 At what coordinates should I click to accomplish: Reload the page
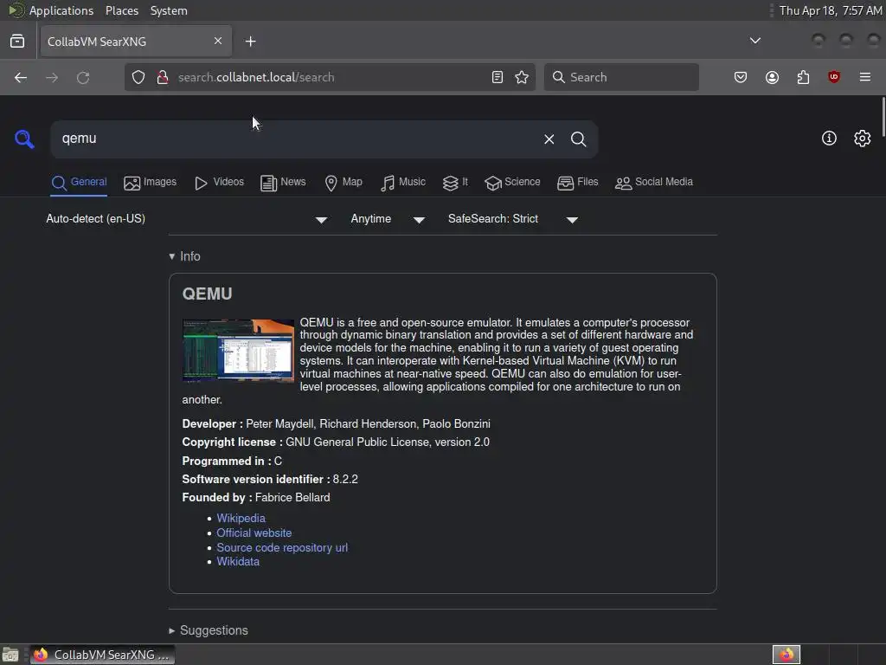point(83,77)
